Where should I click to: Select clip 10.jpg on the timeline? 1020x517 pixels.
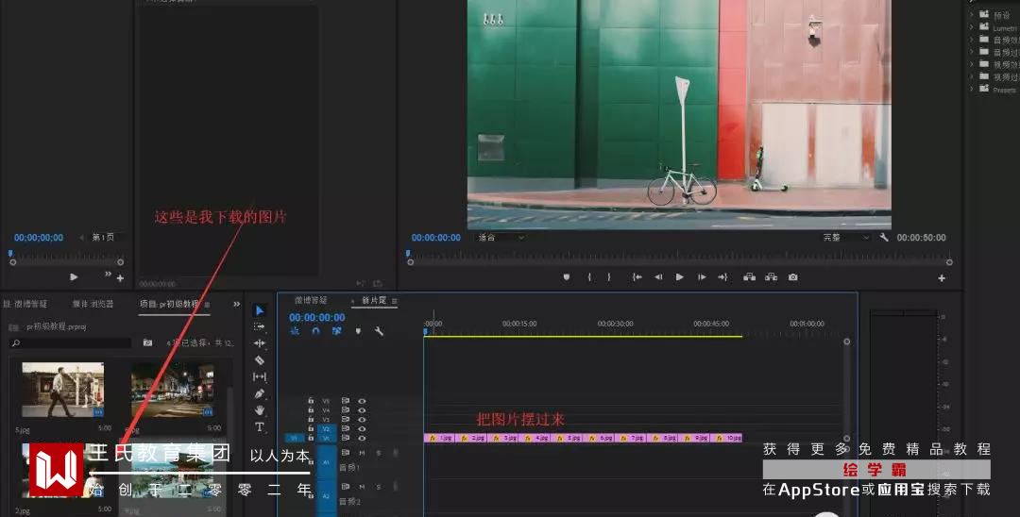pos(726,439)
